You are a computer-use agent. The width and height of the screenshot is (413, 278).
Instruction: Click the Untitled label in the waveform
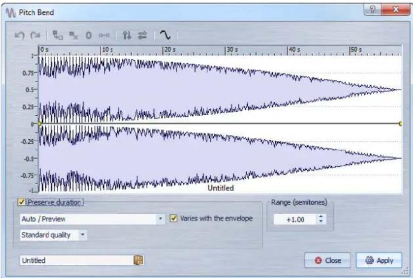221,188
